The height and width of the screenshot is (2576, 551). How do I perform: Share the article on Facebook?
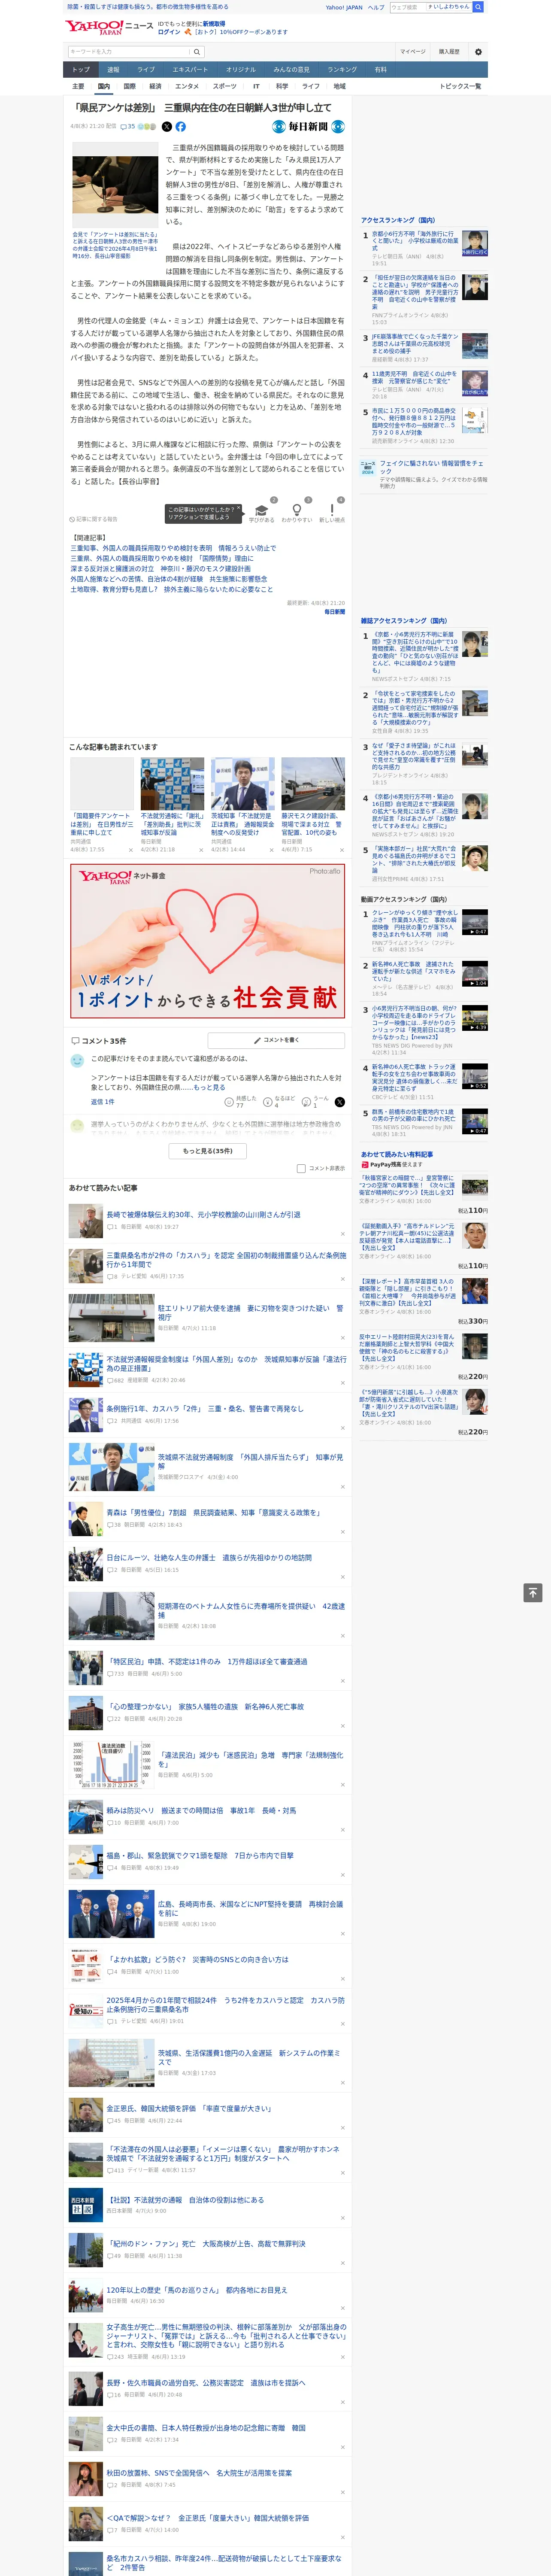coord(181,127)
